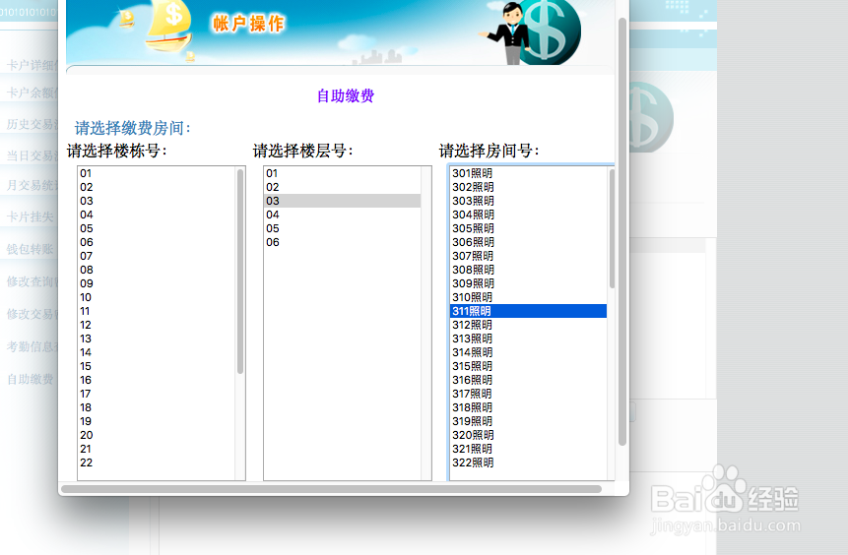Choose room 322照明

point(528,462)
